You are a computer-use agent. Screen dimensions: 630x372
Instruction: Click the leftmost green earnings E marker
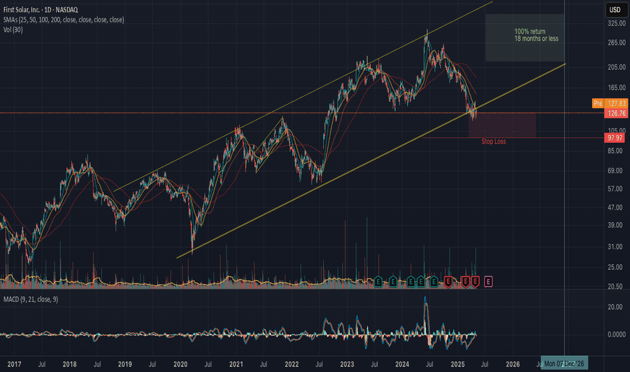tap(378, 281)
